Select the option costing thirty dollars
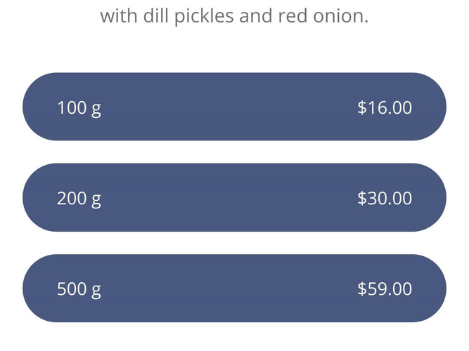The width and height of the screenshot is (469, 351). 234,197
